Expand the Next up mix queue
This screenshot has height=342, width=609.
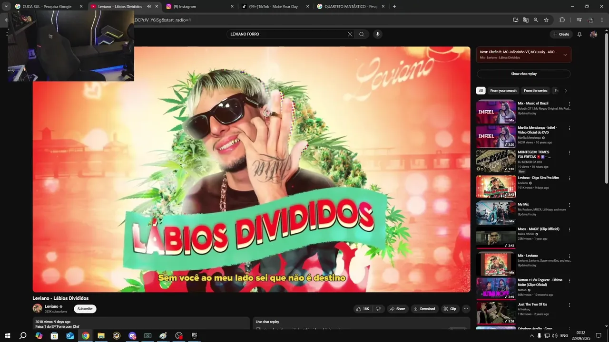[x=565, y=55]
